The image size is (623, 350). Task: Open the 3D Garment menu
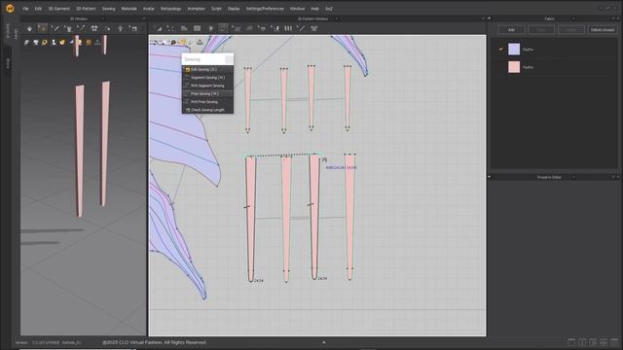tap(58, 9)
